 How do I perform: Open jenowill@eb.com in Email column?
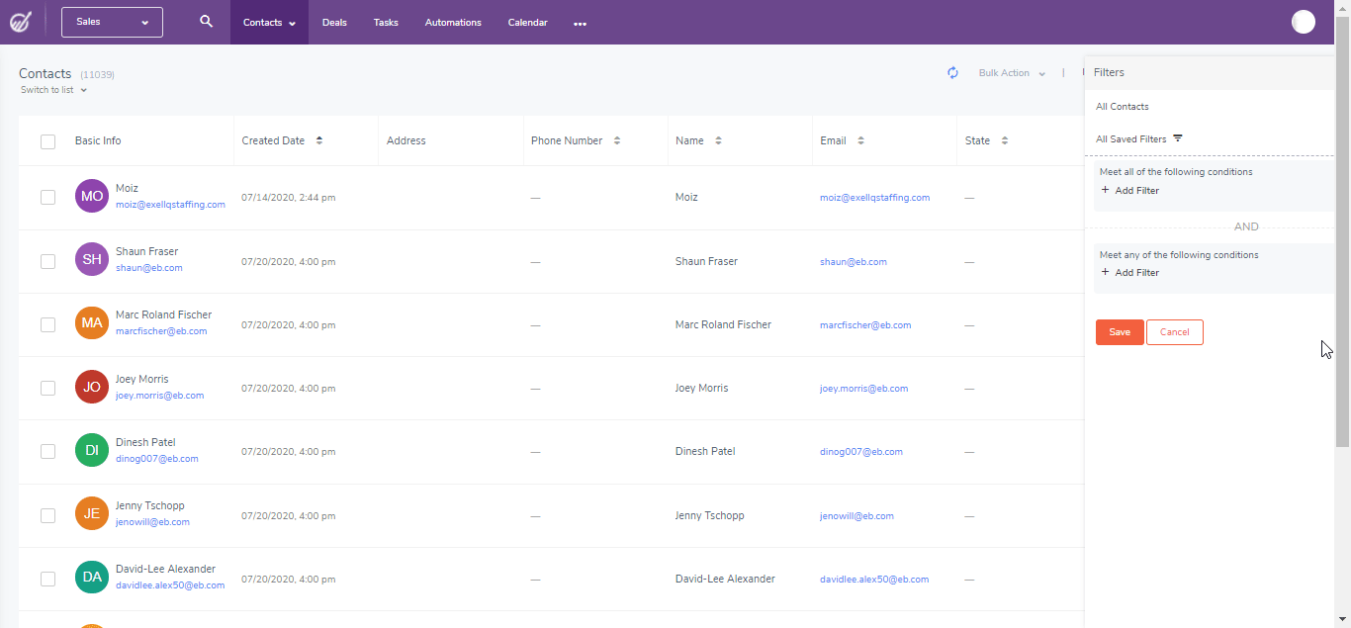click(x=856, y=516)
